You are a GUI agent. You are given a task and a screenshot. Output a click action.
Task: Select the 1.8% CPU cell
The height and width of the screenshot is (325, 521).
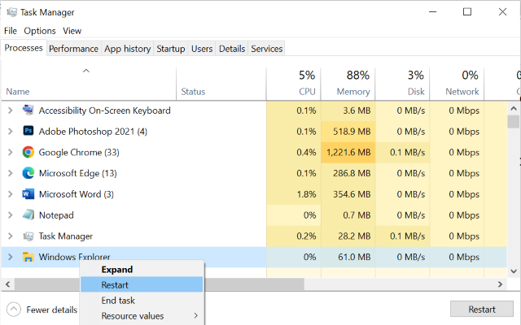tap(293, 194)
